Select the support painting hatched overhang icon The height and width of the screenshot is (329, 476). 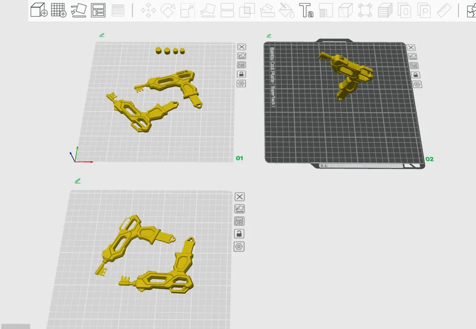[x=326, y=10]
